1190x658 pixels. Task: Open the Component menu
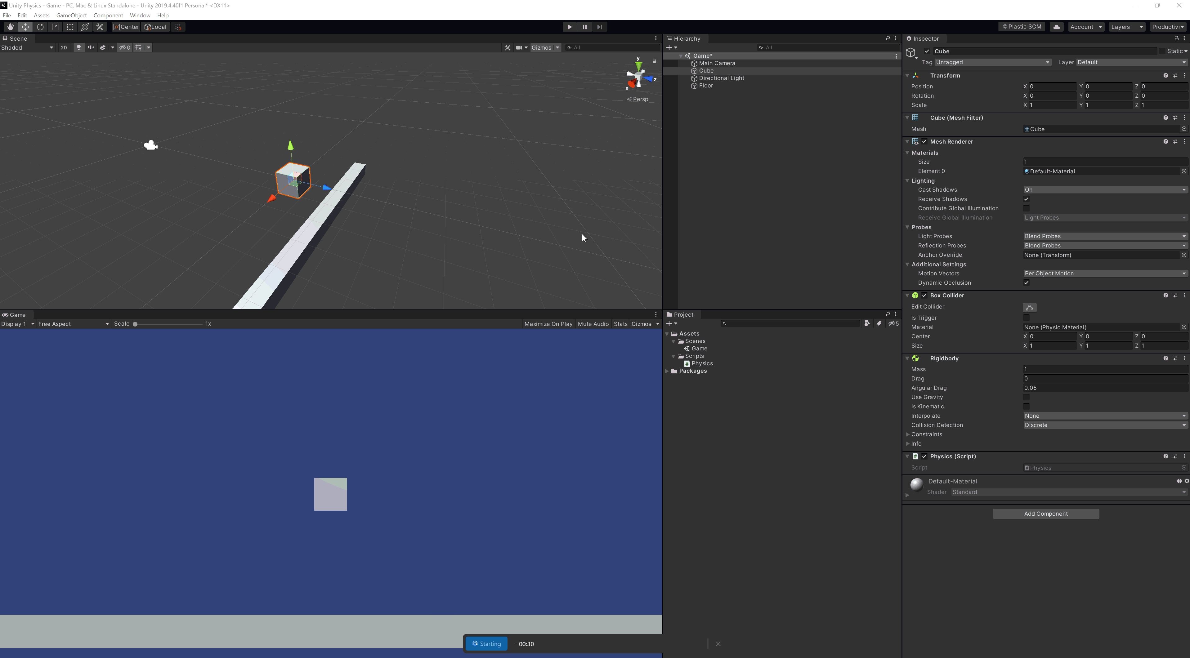click(108, 15)
